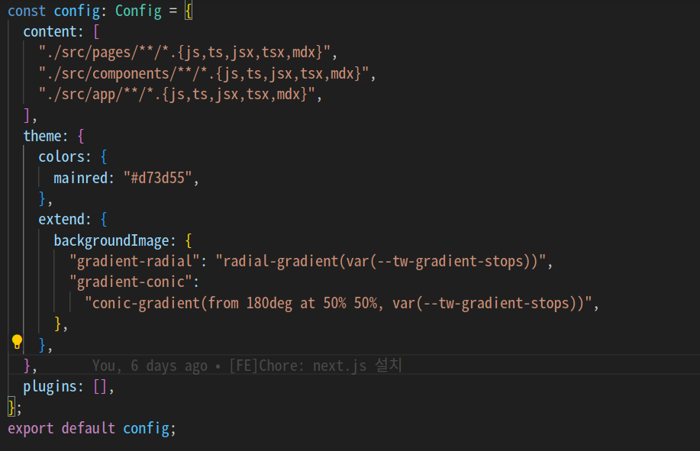
Task: Click the 'const' keyword on first line
Action: [27, 11]
